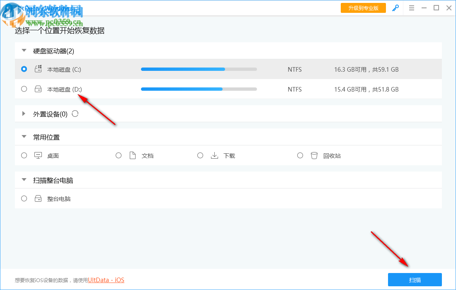Screen dimensions: 456x290
Task: Open the hamburger menu in the title bar
Action: 411,7
